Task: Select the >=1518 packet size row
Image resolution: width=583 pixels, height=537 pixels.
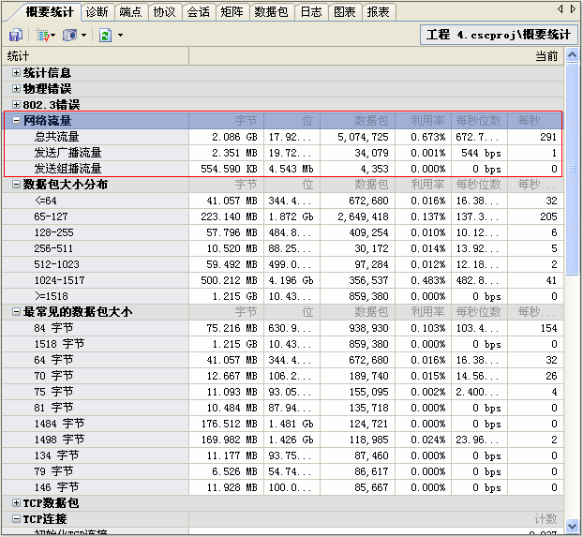Action: 282,296
